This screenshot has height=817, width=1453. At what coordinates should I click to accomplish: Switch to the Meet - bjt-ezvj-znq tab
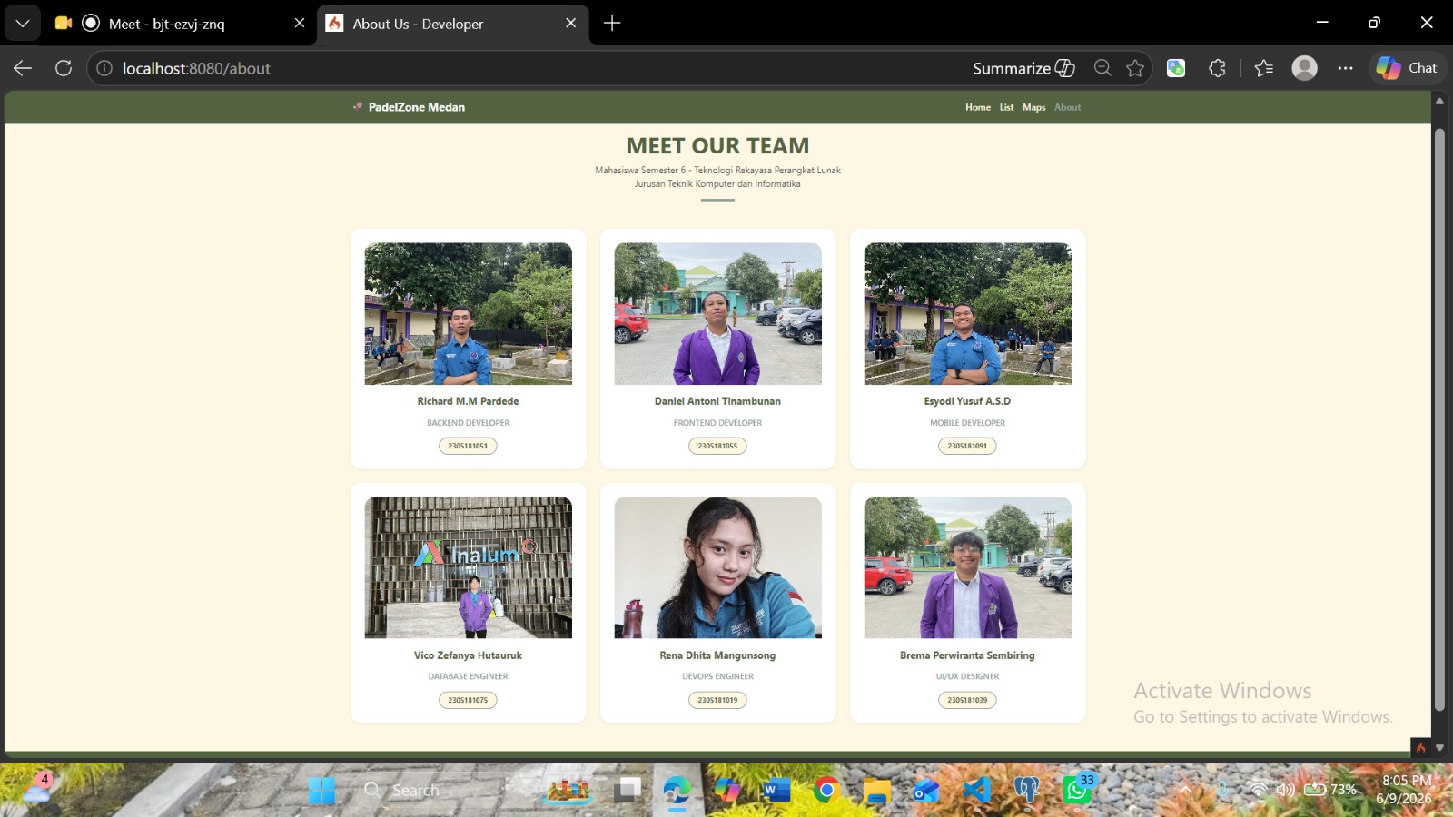click(x=168, y=24)
